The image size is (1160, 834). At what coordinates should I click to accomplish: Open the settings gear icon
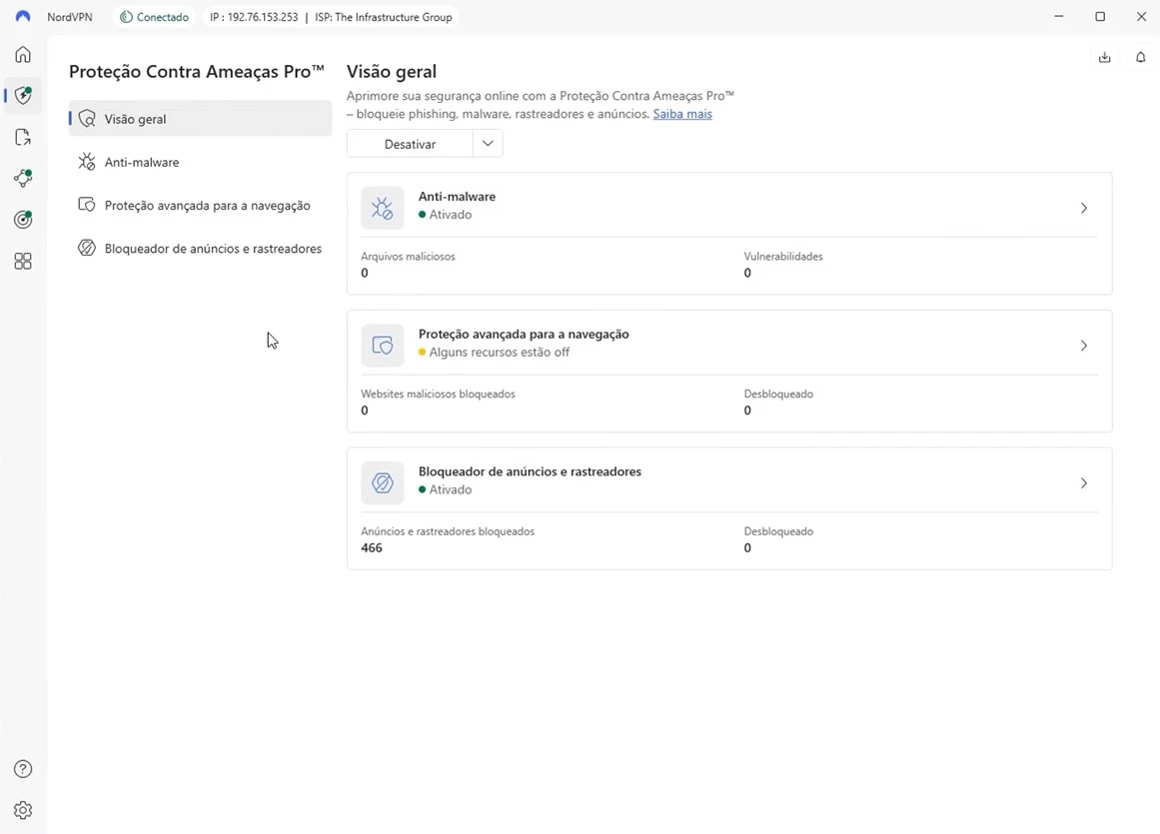[23, 810]
